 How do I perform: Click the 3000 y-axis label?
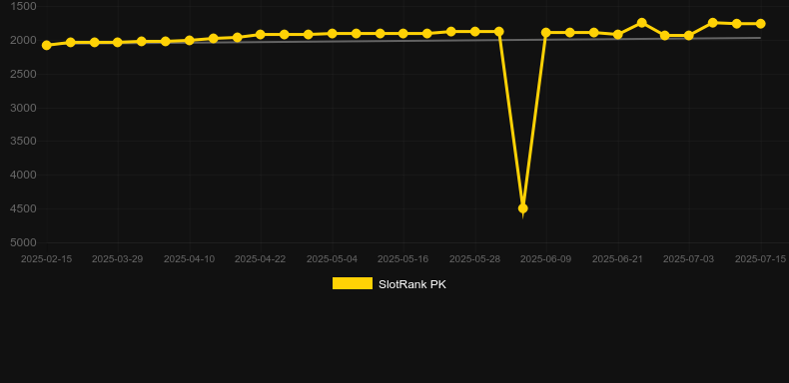24,108
